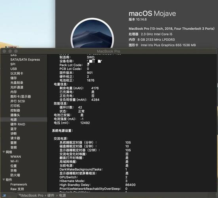Select SATA/SATA Express in sidebar
The image size is (218, 198).
click(x=25, y=59)
